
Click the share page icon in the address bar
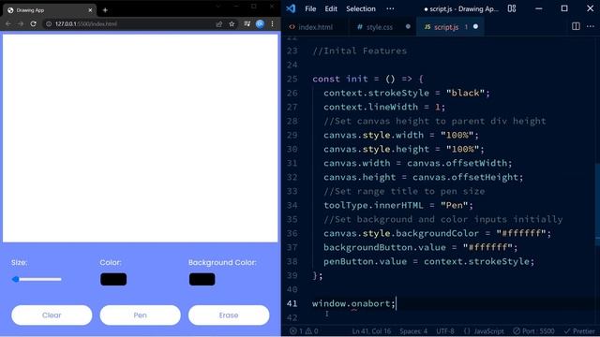(218, 23)
